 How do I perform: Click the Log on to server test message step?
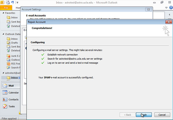(x=73, y=63)
